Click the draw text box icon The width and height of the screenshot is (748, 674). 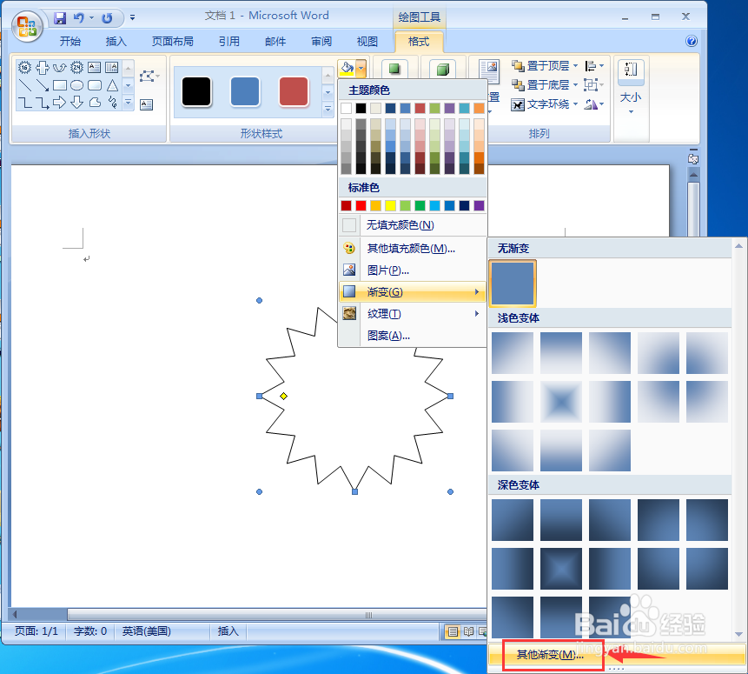tap(147, 104)
